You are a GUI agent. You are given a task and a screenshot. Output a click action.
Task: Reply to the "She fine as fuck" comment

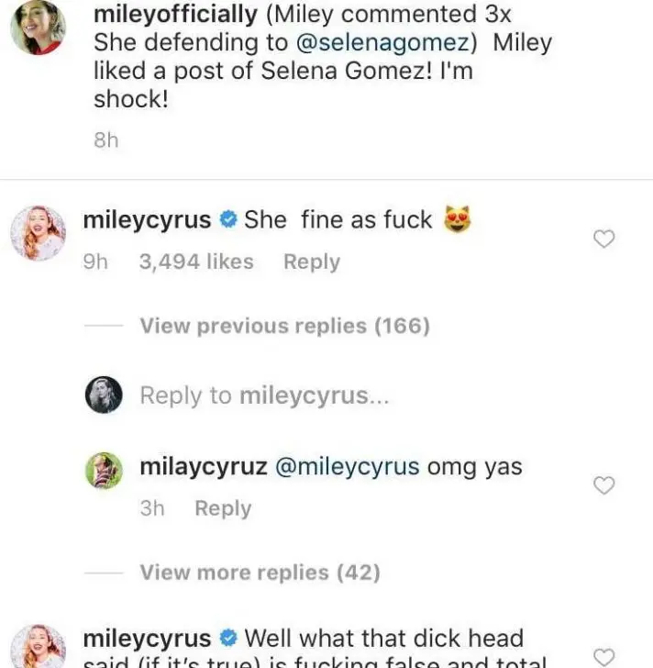311,262
